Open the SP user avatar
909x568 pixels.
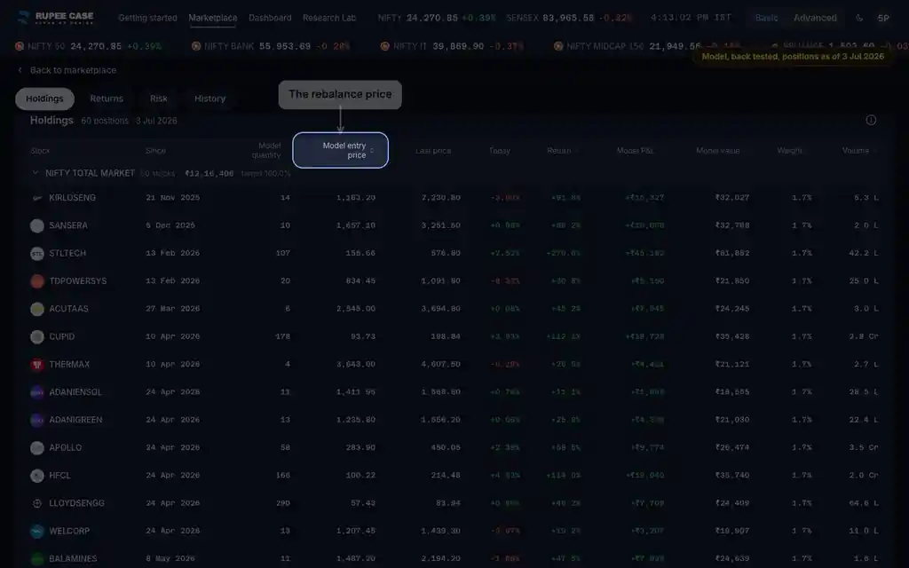coord(883,18)
